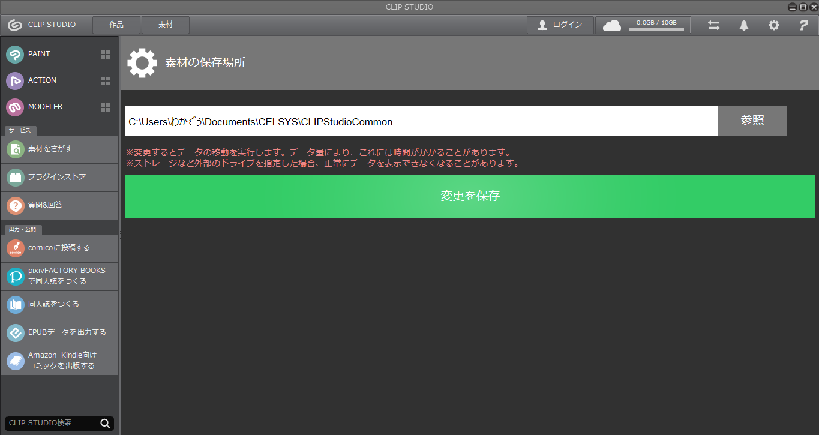Click the material save path field
The height and width of the screenshot is (435, 819).
coord(422,121)
